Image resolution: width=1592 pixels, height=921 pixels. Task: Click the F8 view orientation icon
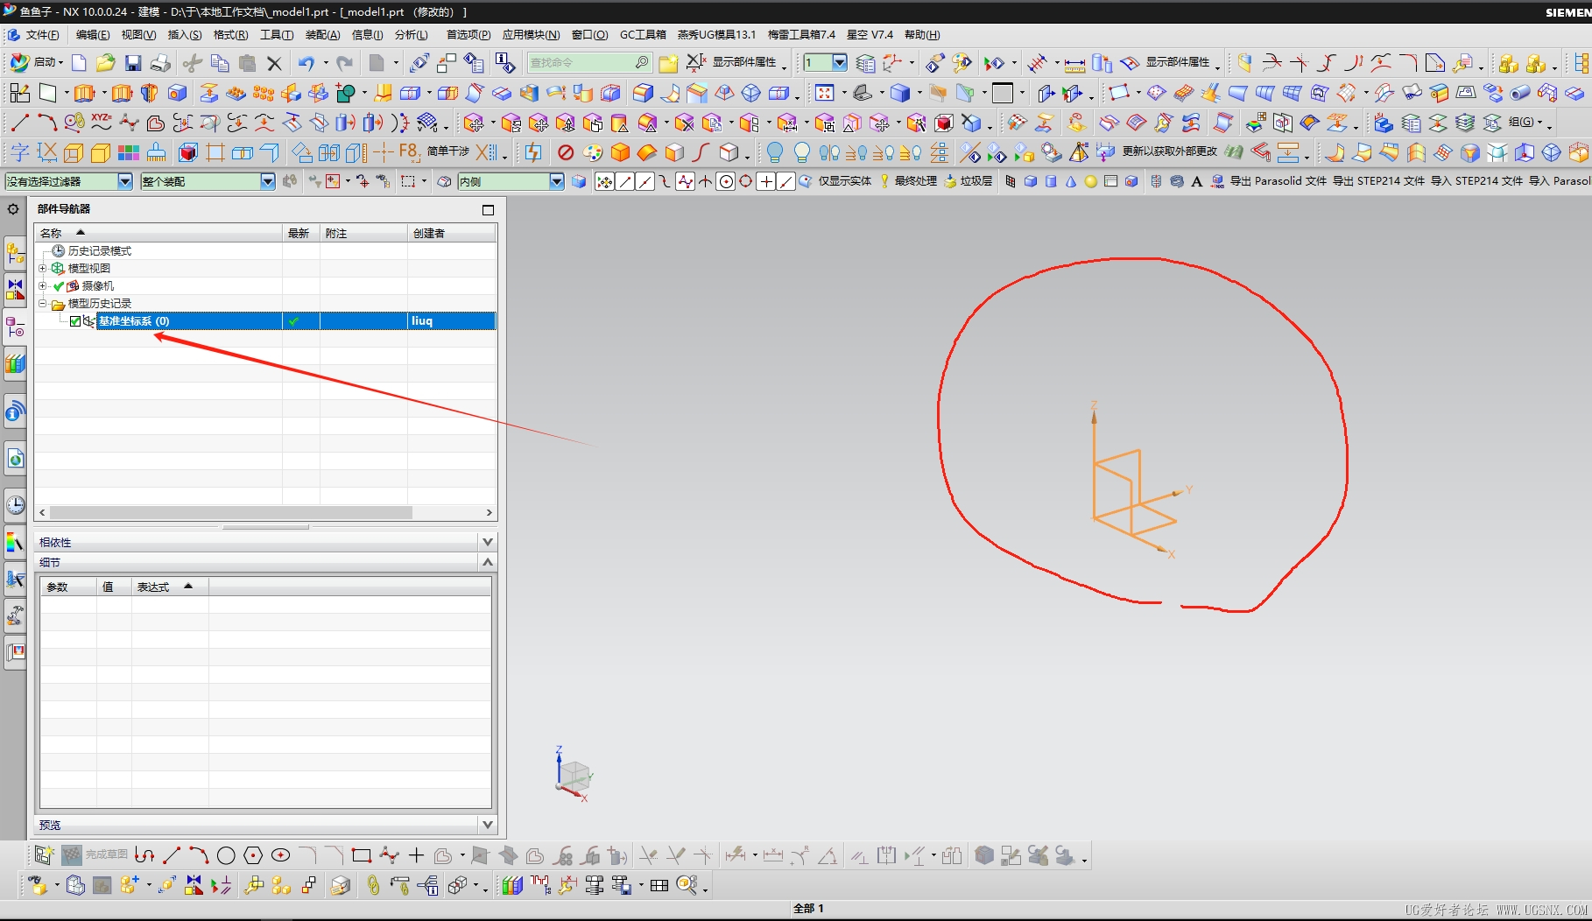[409, 153]
